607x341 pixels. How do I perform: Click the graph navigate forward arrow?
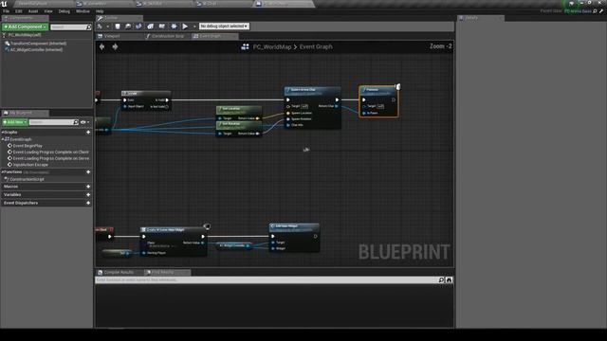[115, 46]
